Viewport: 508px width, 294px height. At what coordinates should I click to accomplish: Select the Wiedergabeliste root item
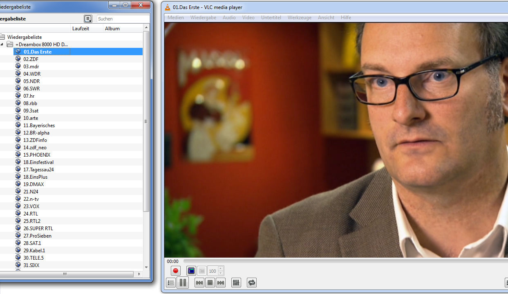(x=25, y=37)
